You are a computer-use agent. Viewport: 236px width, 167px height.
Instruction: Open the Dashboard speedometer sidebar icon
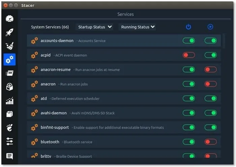coord(10,19)
